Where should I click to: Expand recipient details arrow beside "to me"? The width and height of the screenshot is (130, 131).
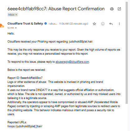pyautogui.click(x=16, y=28)
